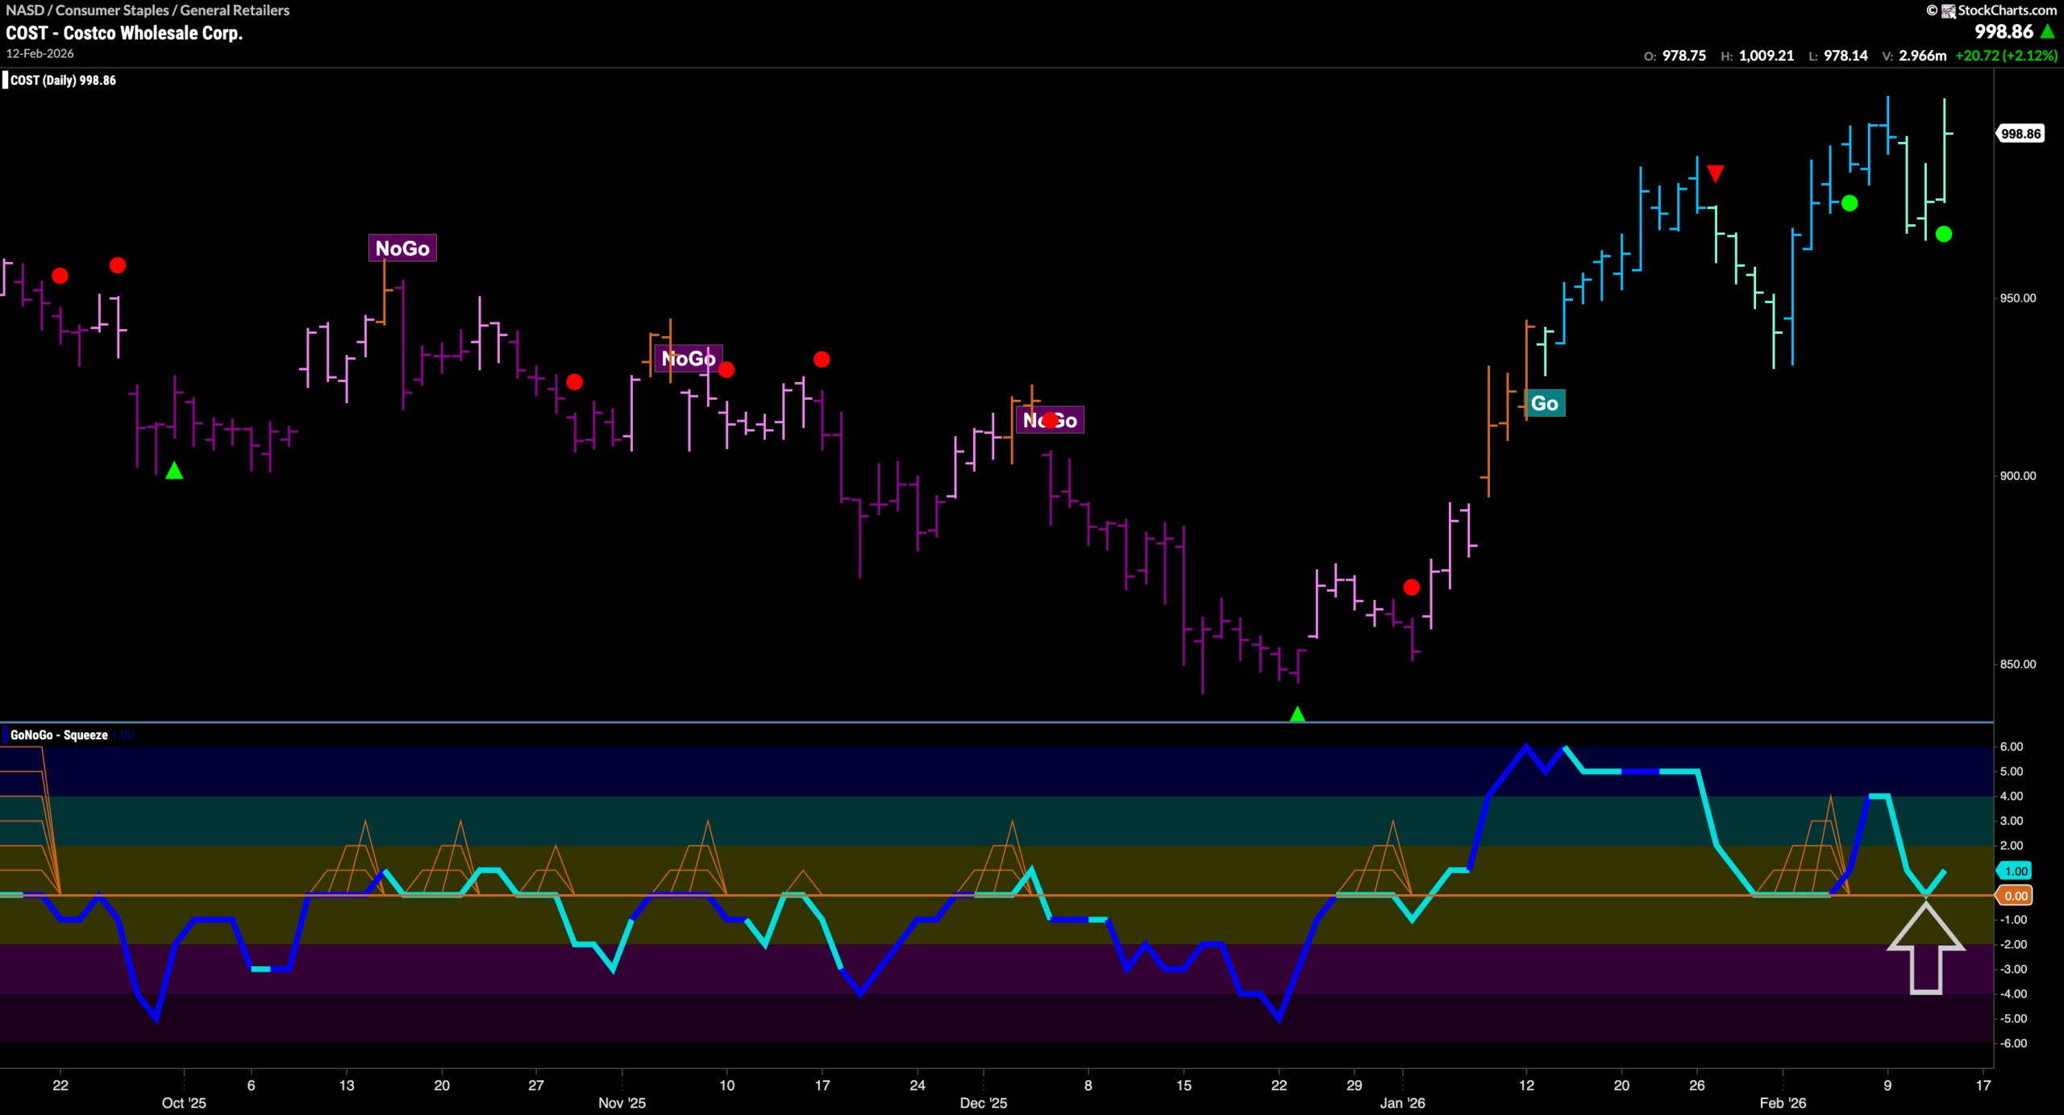
Task: Expand the first NoGo label in mid-October
Action: (401, 248)
